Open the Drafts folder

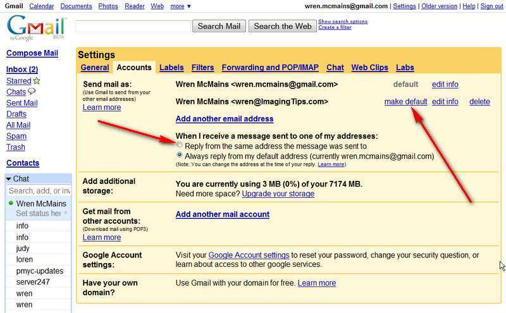pos(16,114)
